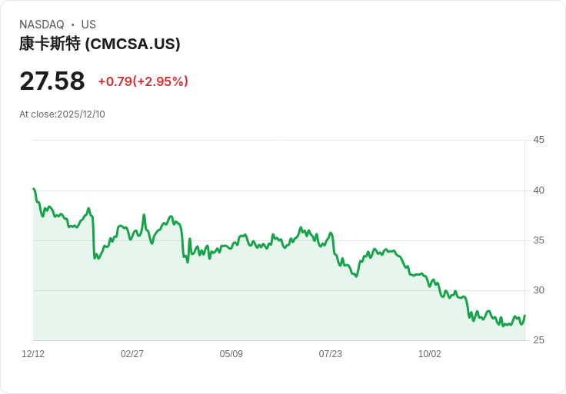Screen dimensions: 566x394
Task: Click the price line's leftmost starting point
Action: point(34,189)
